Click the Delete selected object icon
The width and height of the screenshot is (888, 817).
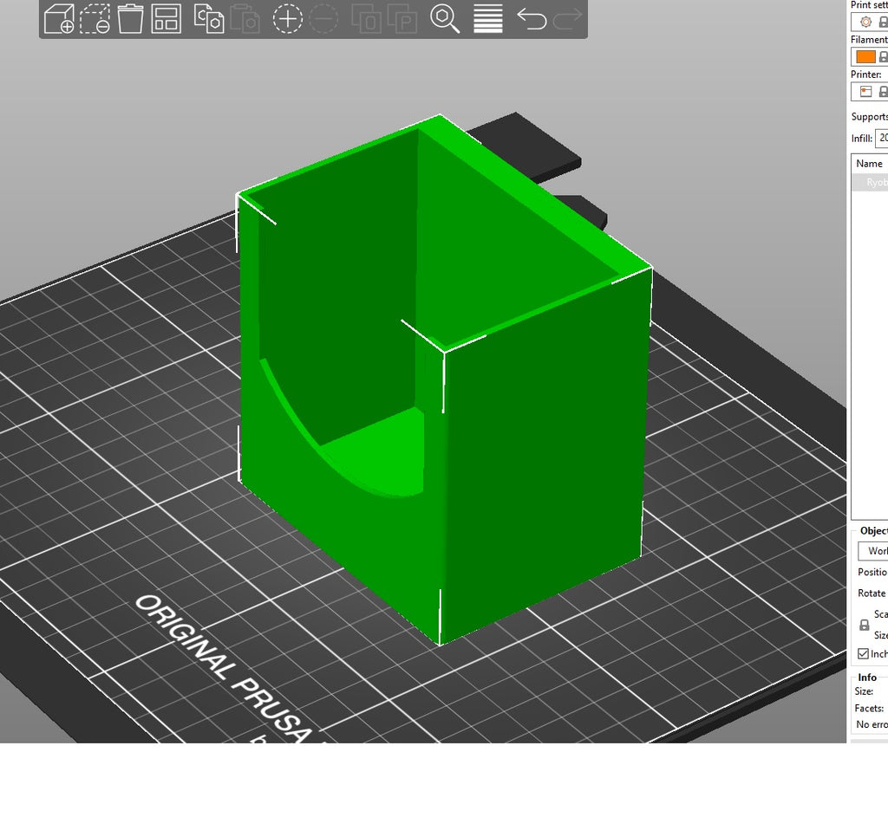click(x=95, y=19)
